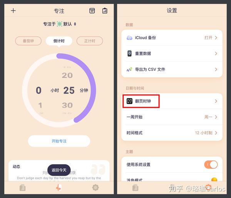Select the 番茄钟 mode pill

click(28, 41)
